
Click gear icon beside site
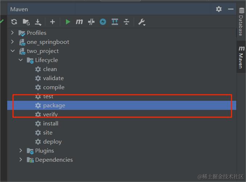(38, 133)
